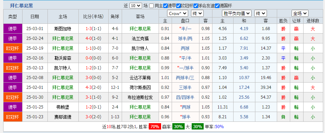
Task: Click the 50% 单率 value
Action: point(219,127)
